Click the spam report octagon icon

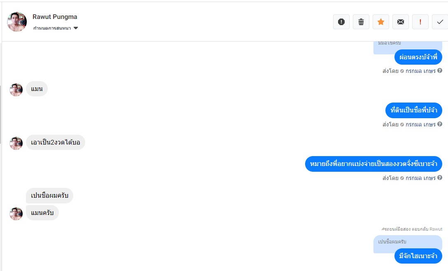click(x=341, y=22)
